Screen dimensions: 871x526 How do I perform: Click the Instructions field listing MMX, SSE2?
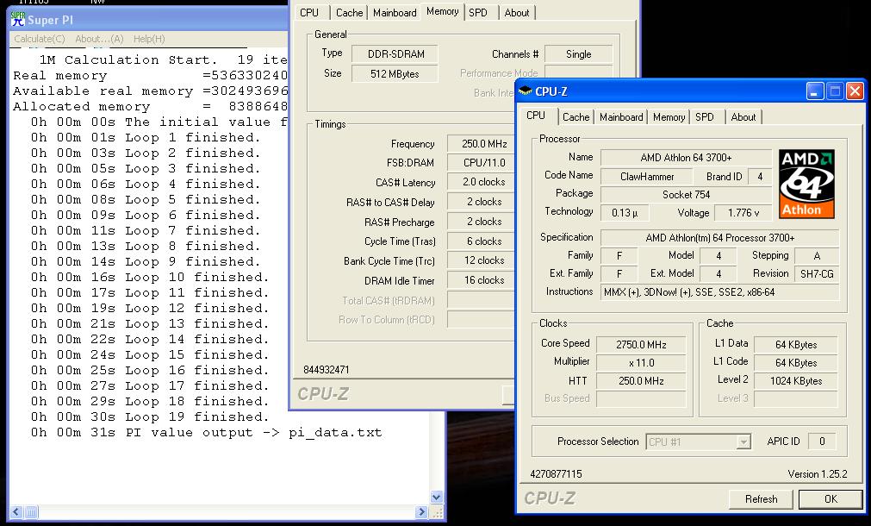pyautogui.click(x=720, y=292)
